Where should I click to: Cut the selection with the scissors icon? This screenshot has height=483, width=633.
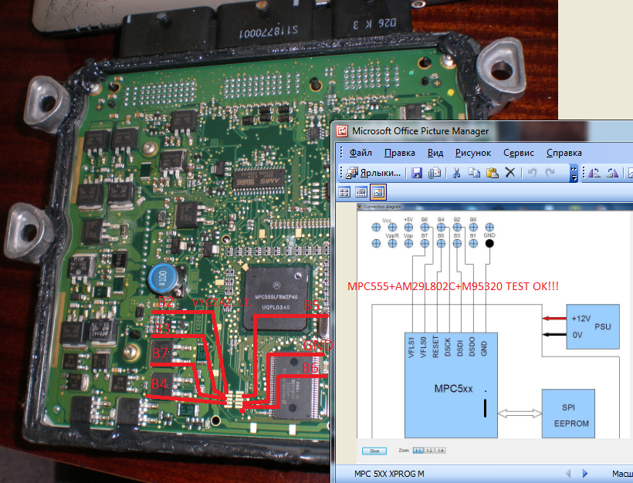tap(456, 173)
